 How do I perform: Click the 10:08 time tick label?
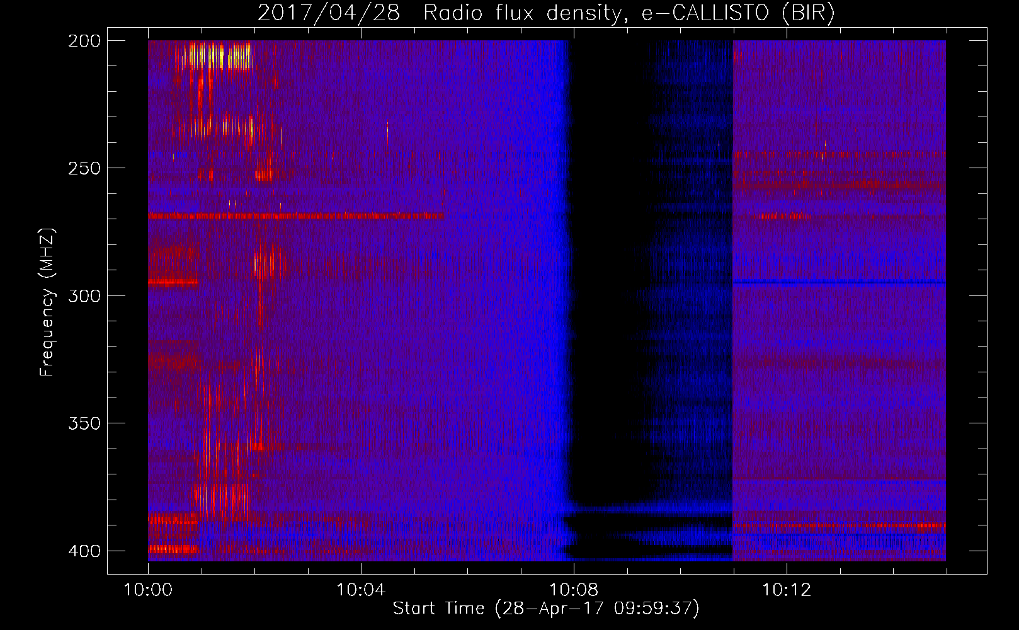(574, 590)
